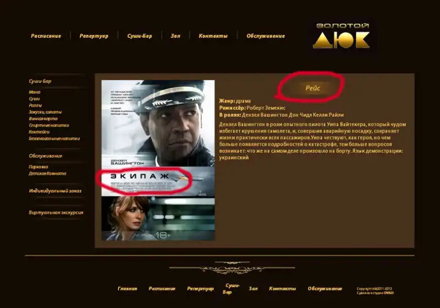Click the Рейс movie title button
The width and height of the screenshot is (440, 308).
click(312, 88)
